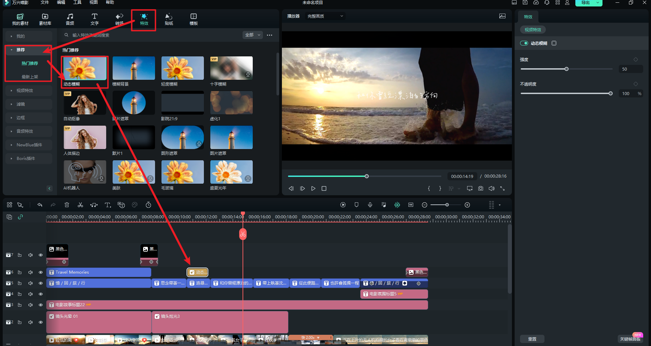Download the AI机器人 effect
Viewport: 651px width, 346px height.
tap(101, 178)
